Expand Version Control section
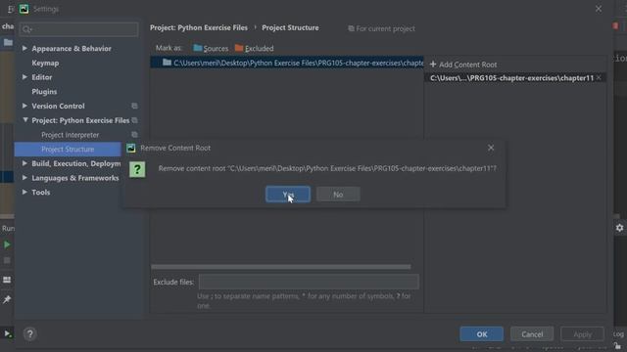This screenshot has width=627, height=352. click(24, 106)
